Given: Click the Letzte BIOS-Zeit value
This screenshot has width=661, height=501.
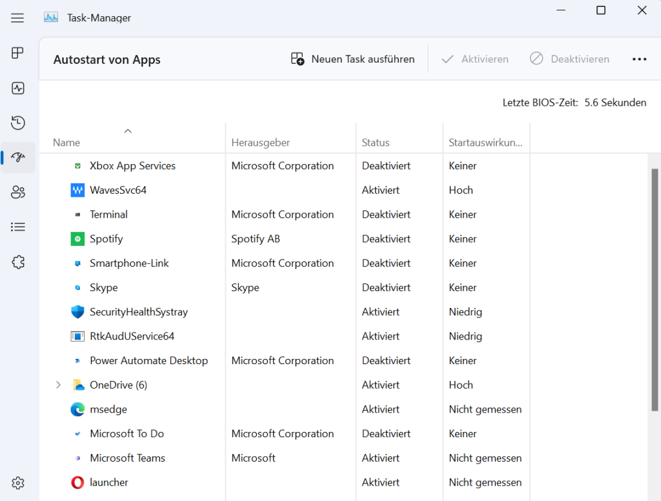Looking at the screenshot, I should pos(615,103).
